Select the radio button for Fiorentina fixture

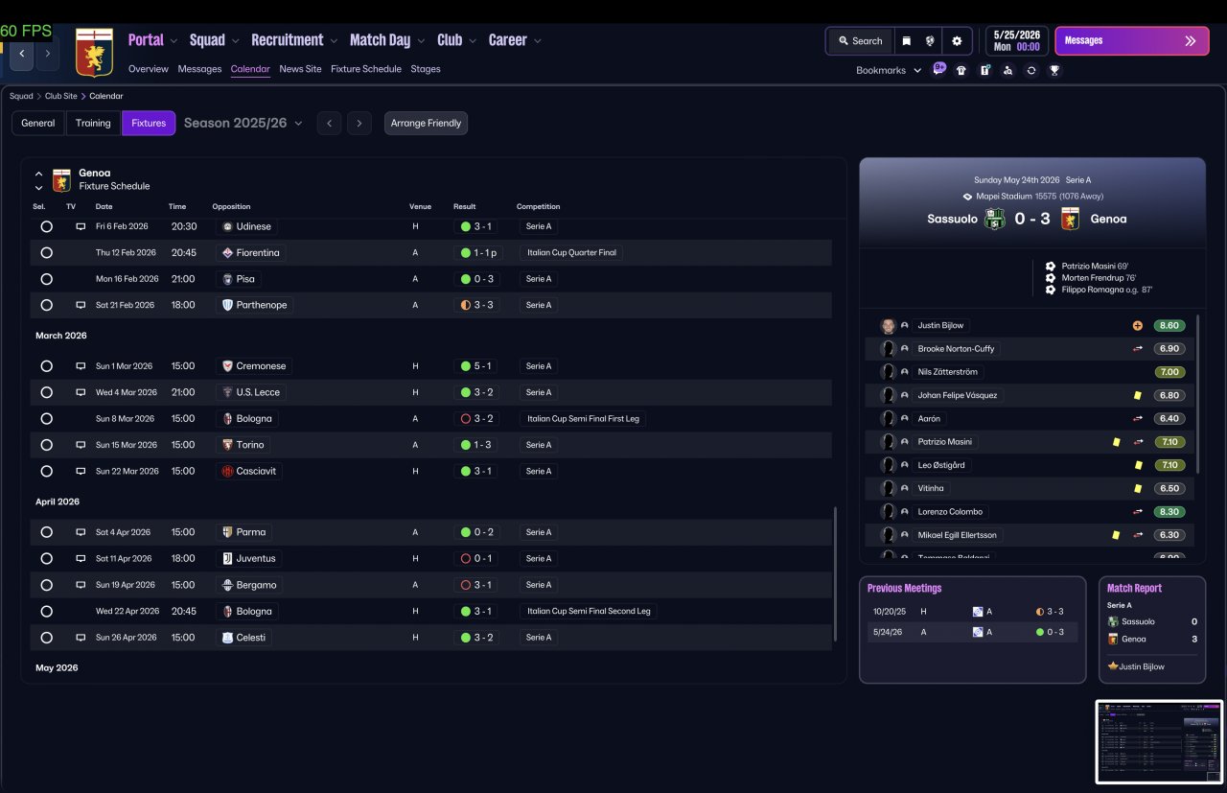pyautogui.click(x=46, y=253)
